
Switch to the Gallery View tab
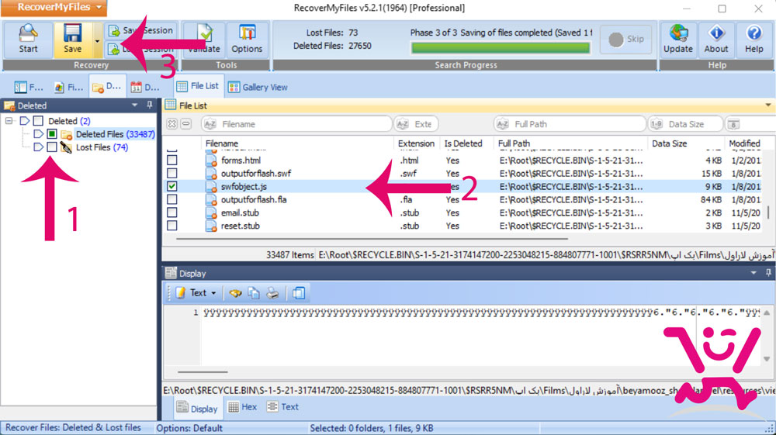[258, 87]
